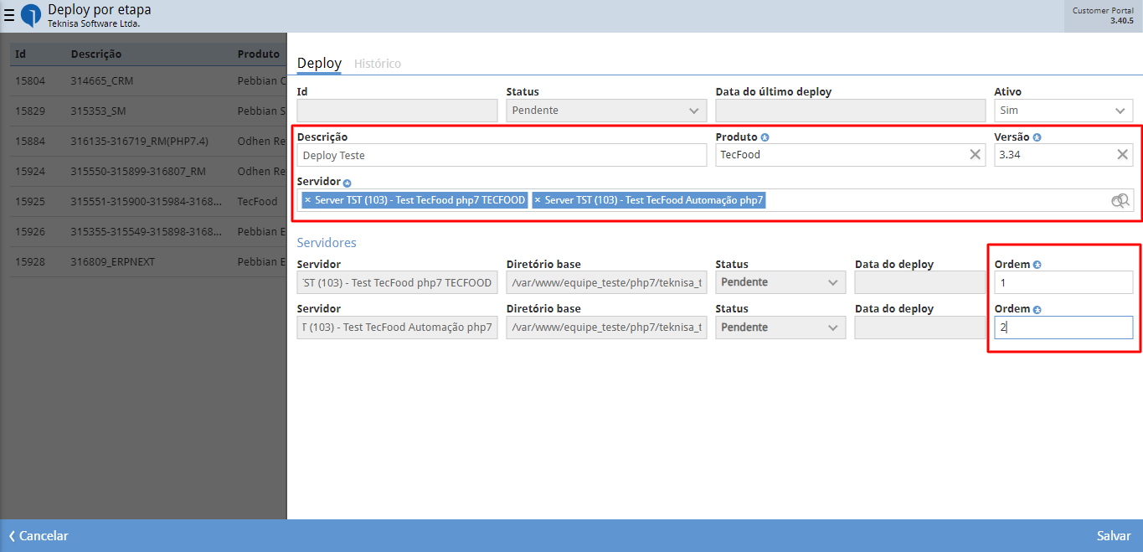Click the Cancelar button
Image resolution: width=1143 pixels, height=552 pixels.
pyautogui.click(x=39, y=536)
